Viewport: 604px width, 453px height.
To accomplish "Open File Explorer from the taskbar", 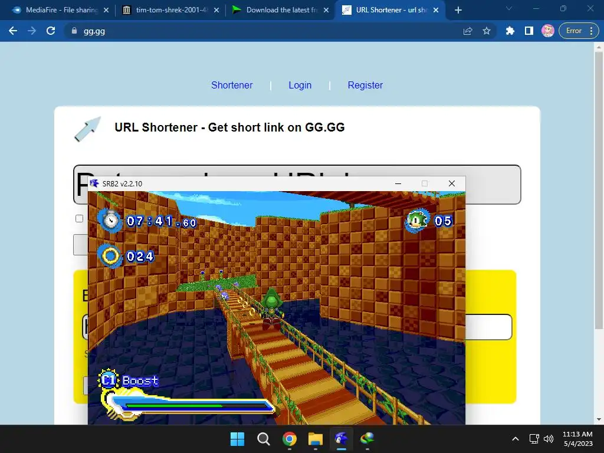I will point(316,439).
